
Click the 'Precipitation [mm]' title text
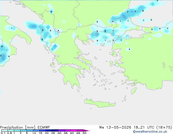tap(17, 127)
